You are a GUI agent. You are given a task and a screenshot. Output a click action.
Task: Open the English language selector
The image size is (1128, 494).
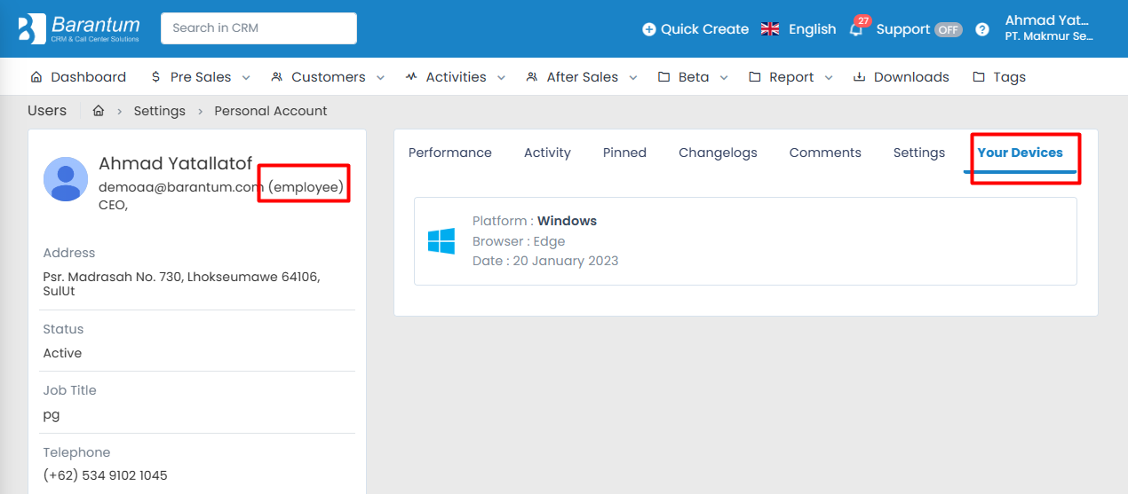(x=799, y=29)
